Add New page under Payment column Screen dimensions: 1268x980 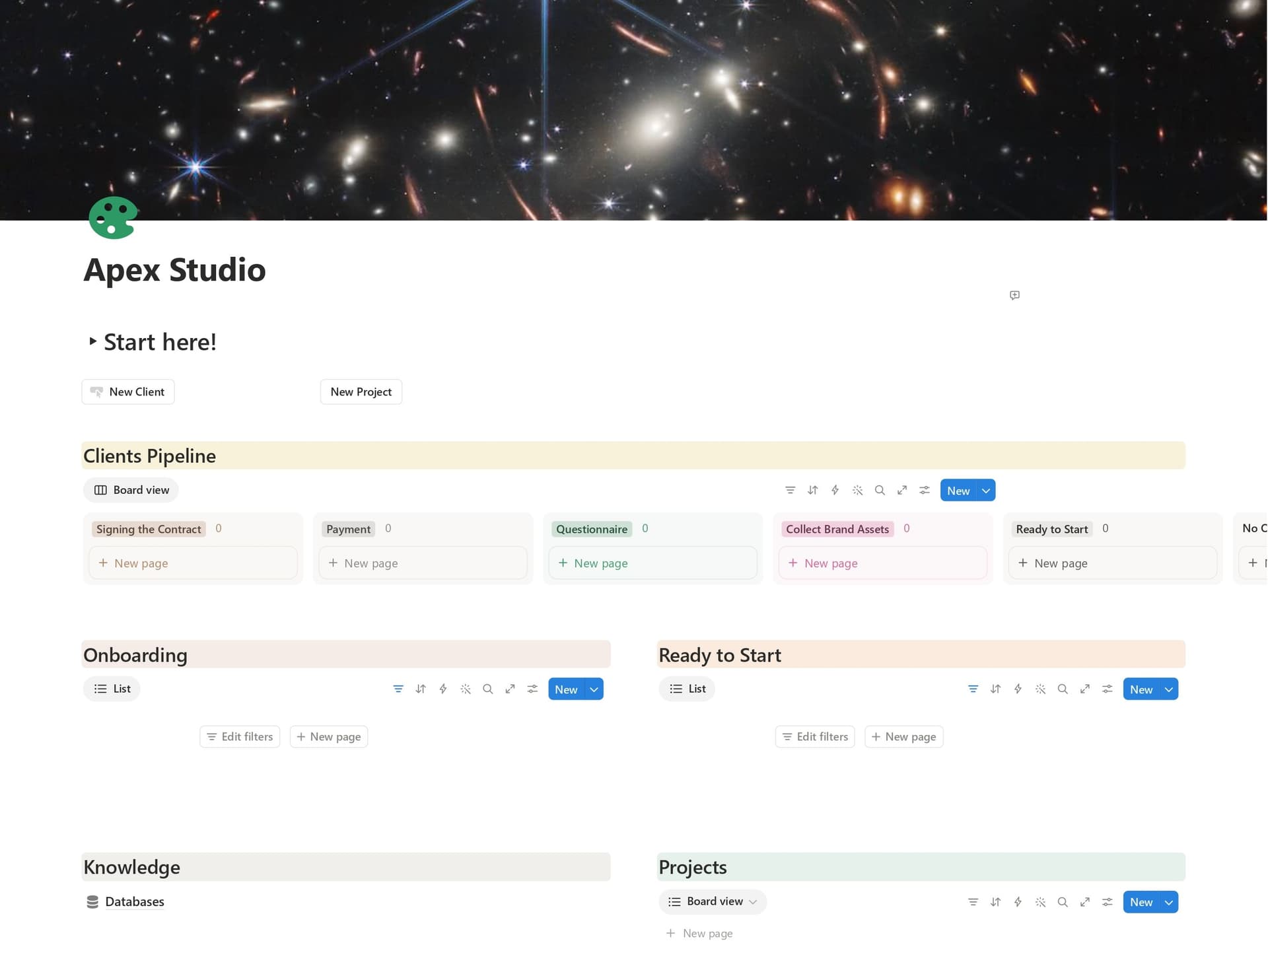pyautogui.click(x=423, y=563)
